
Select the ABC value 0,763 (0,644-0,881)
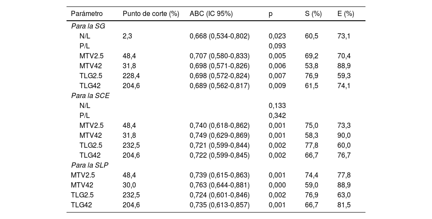tap(219, 185)
